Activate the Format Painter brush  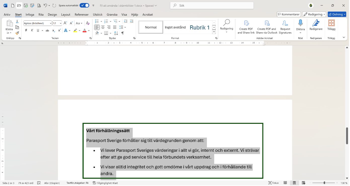17,33
